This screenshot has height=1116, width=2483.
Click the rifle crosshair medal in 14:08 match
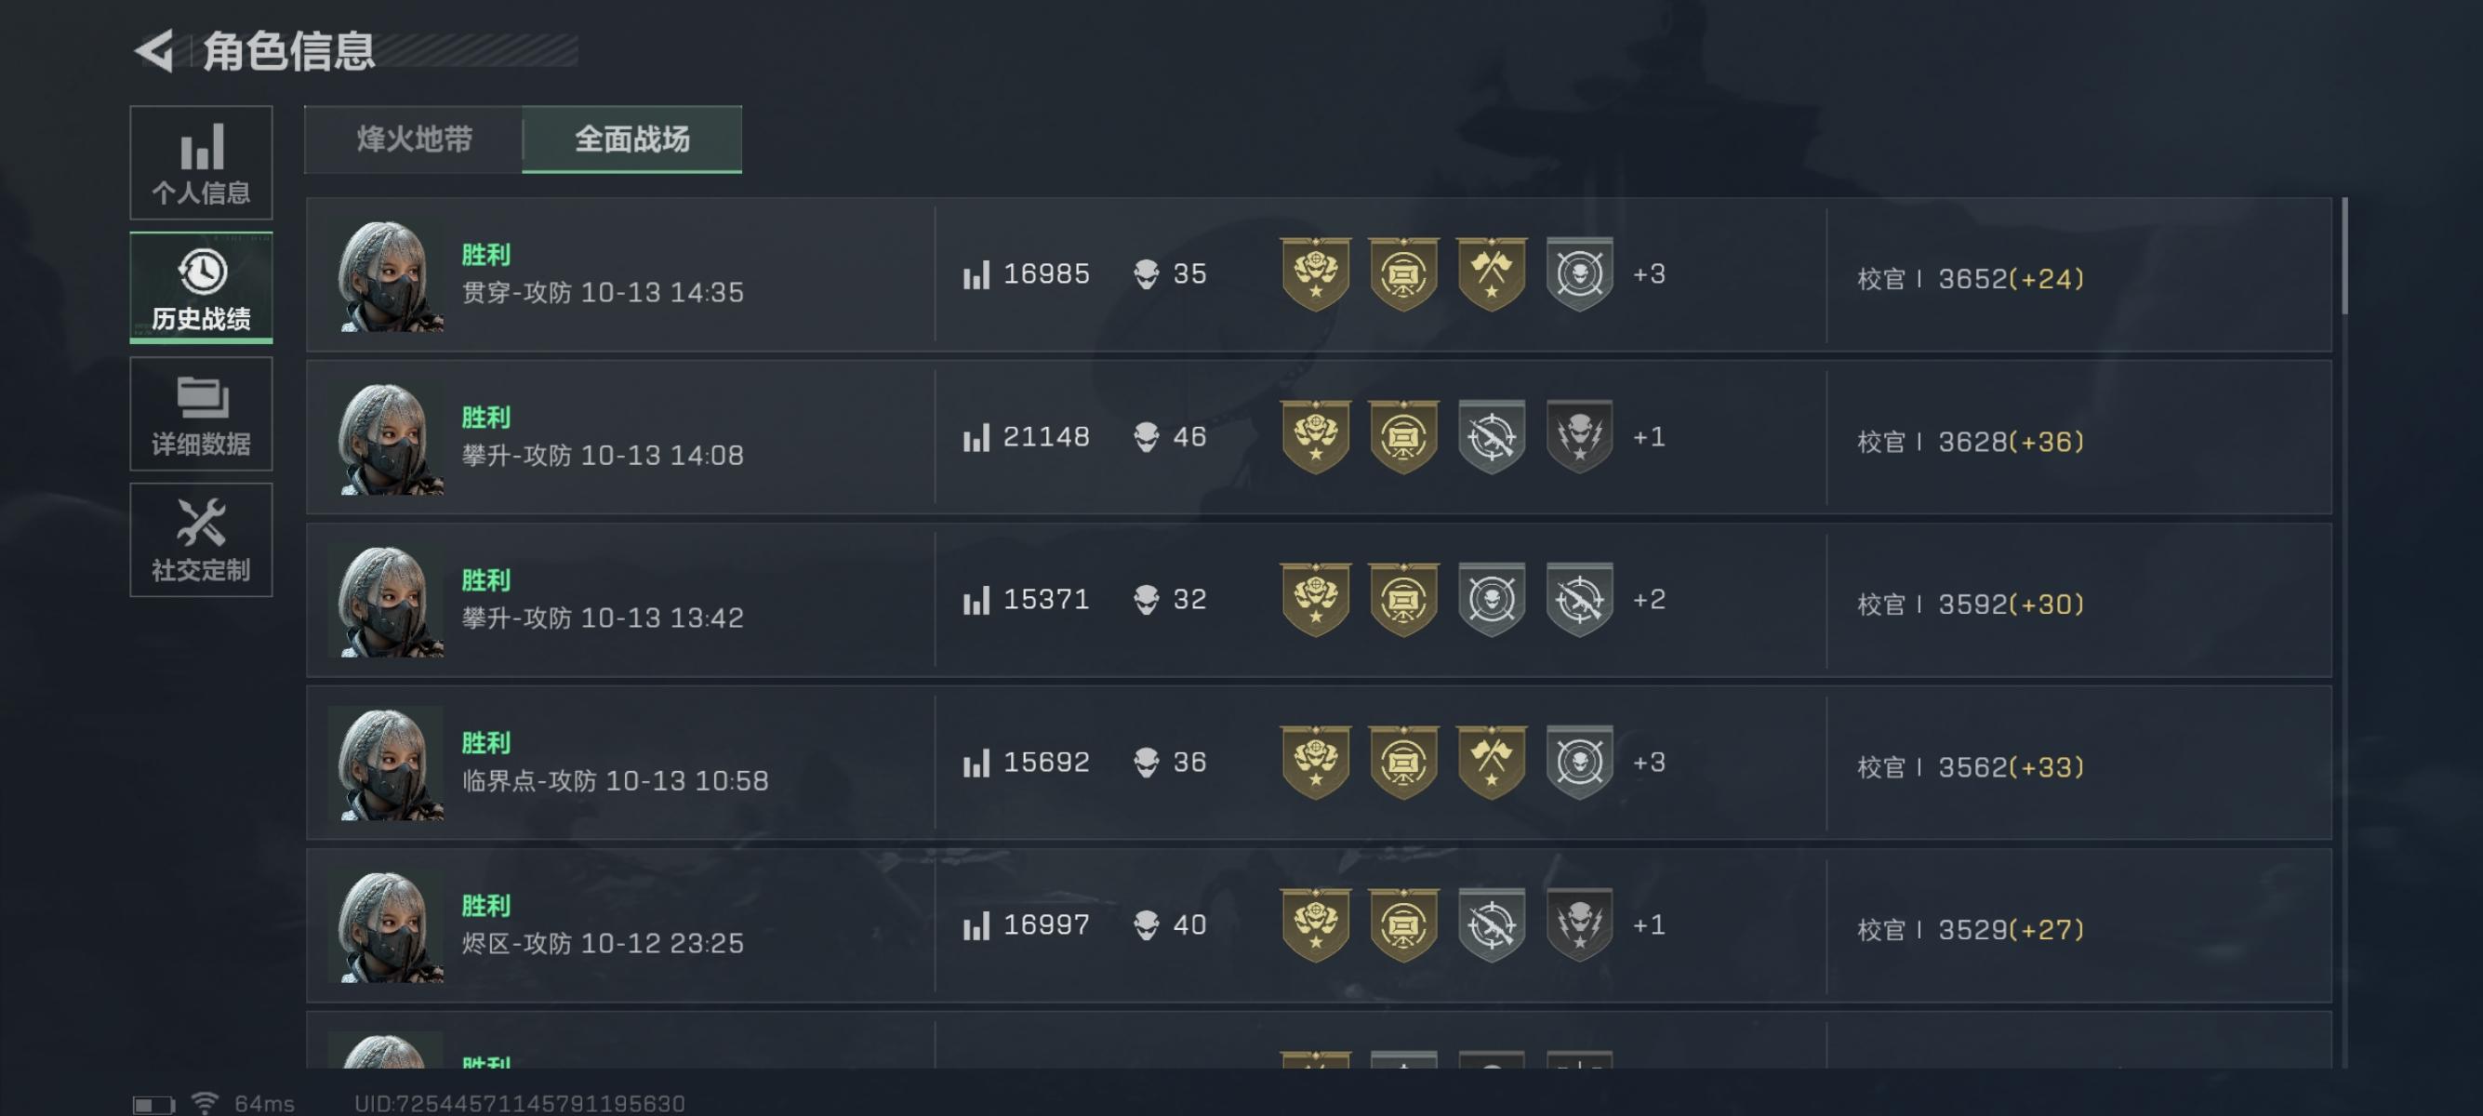tap(1491, 437)
